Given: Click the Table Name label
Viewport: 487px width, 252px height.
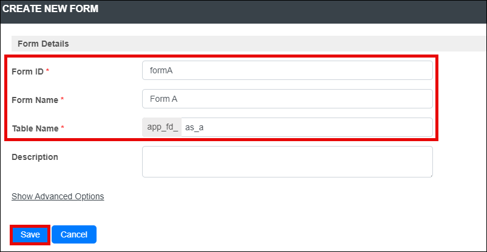Looking at the screenshot, I should pyautogui.click(x=35, y=128).
